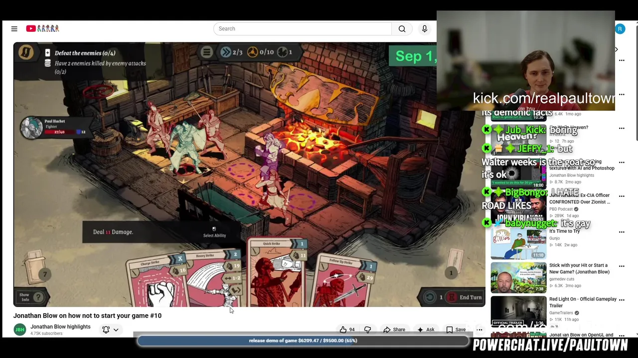Click Paul Hachet fighter portrait in video
This screenshot has width=638, height=358.
click(x=32, y=128)
